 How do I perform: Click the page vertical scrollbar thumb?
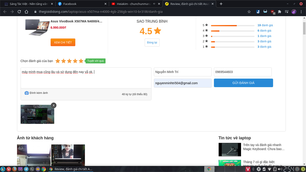(x=304, y=28)
